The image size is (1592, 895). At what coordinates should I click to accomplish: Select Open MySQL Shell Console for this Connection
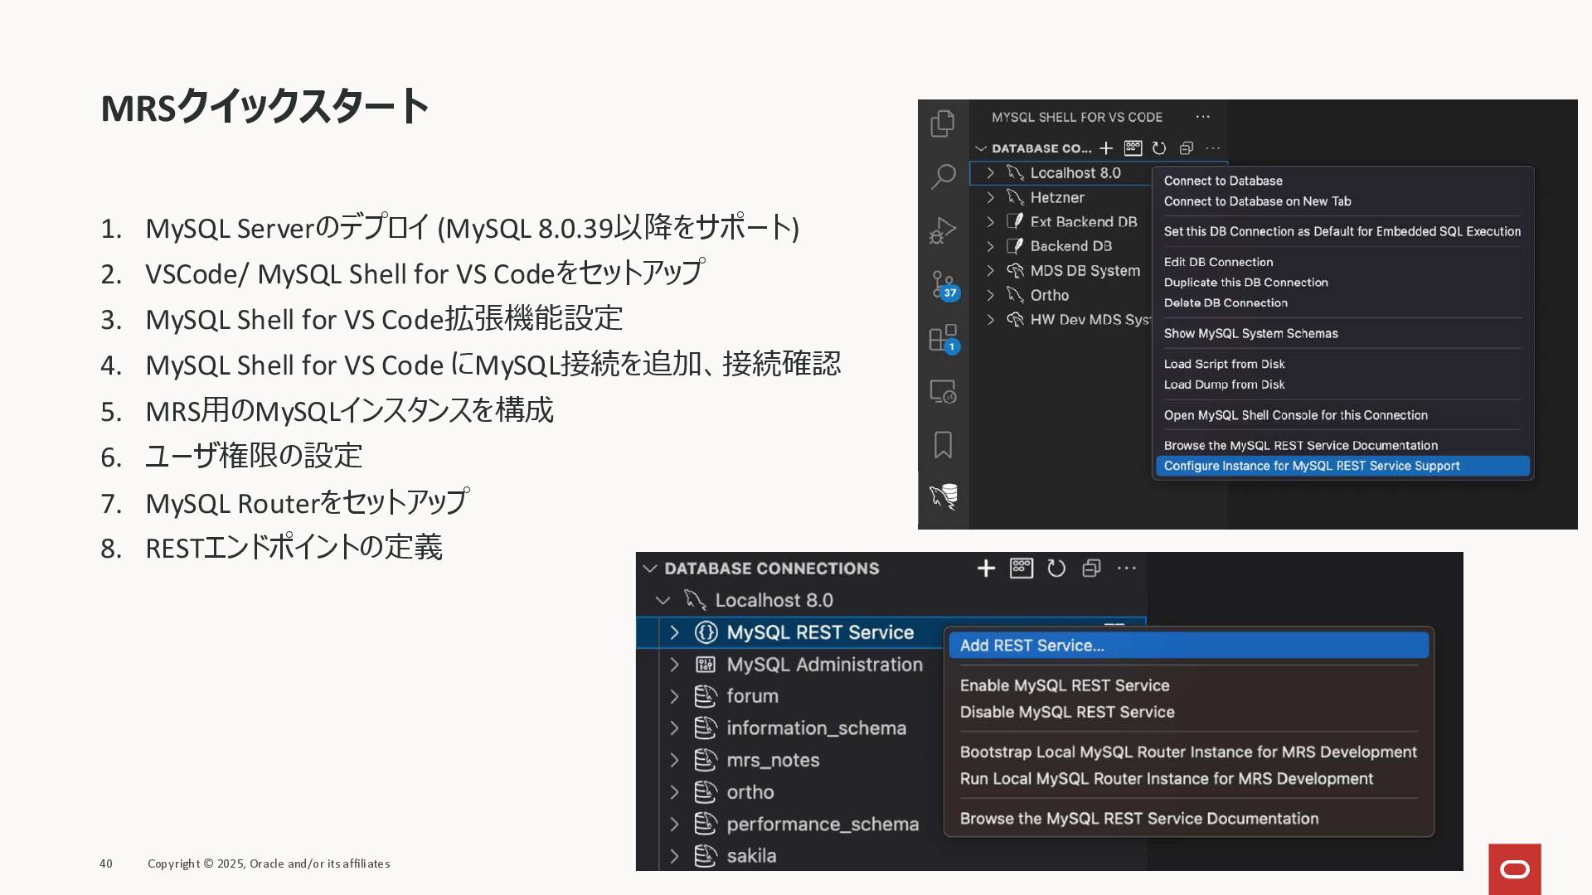pyautogui.click(x=1295, y=415)
